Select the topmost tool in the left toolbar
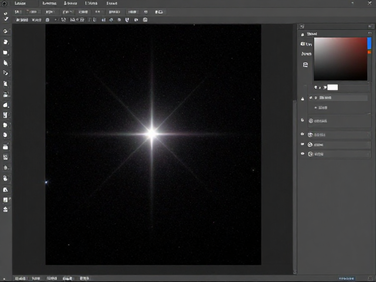Screen dimensions: 376x282 [5, 31]
